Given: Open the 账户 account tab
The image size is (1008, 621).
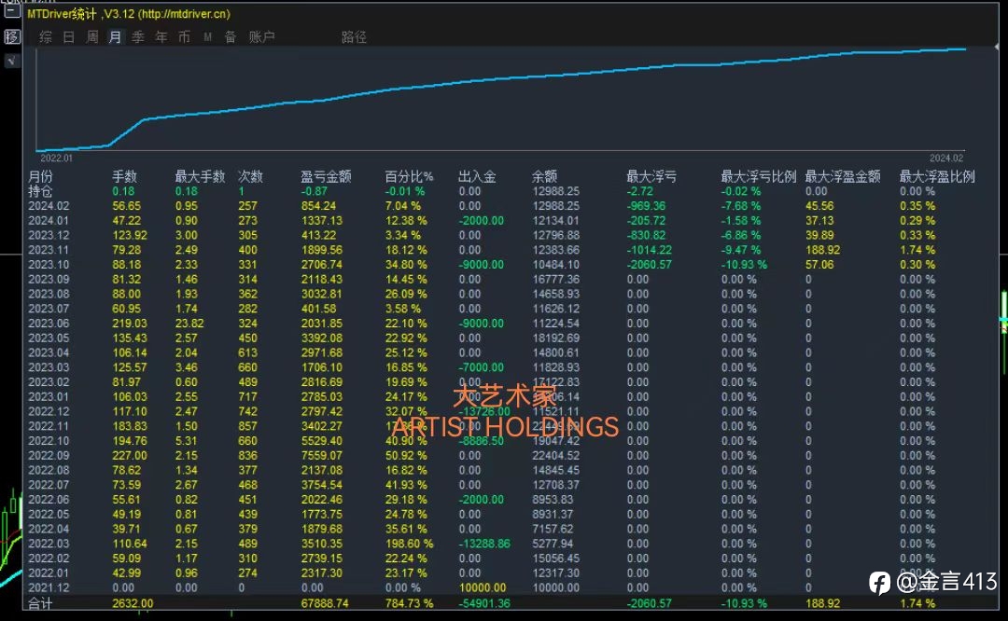Looking at the screenshot, I should 261,37.
